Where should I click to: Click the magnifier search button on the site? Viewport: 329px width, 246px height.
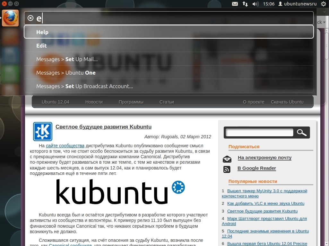tap(301, 132)
